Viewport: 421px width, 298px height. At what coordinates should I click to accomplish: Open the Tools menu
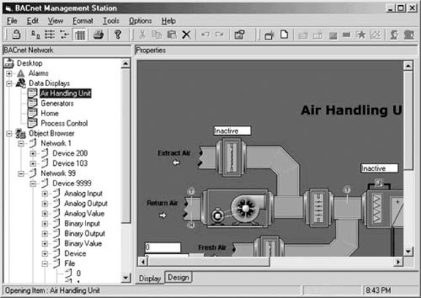[x=111, y=20]
